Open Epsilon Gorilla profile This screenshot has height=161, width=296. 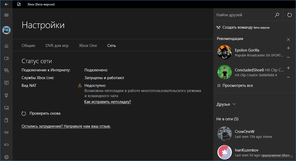click(250, 53)
